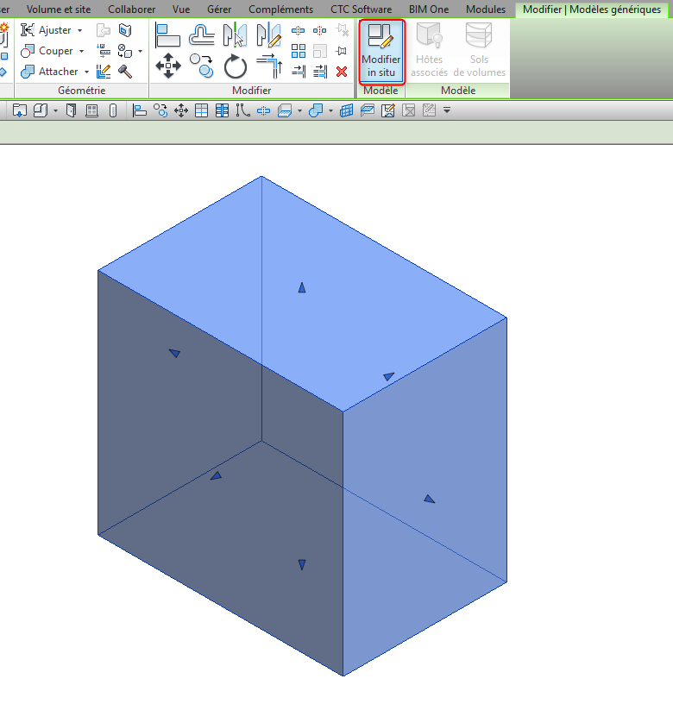
Task: Expand the Attacher dropdown arrow
Action: click(x=86, y=72)
